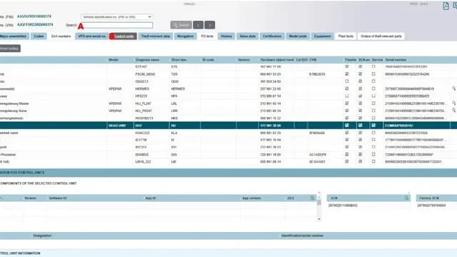Click the Designation column header

click(x=42, y=236)
